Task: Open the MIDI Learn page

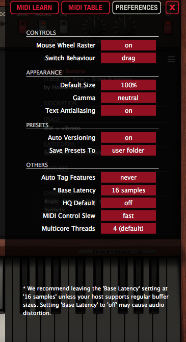Action: [35, 8]
